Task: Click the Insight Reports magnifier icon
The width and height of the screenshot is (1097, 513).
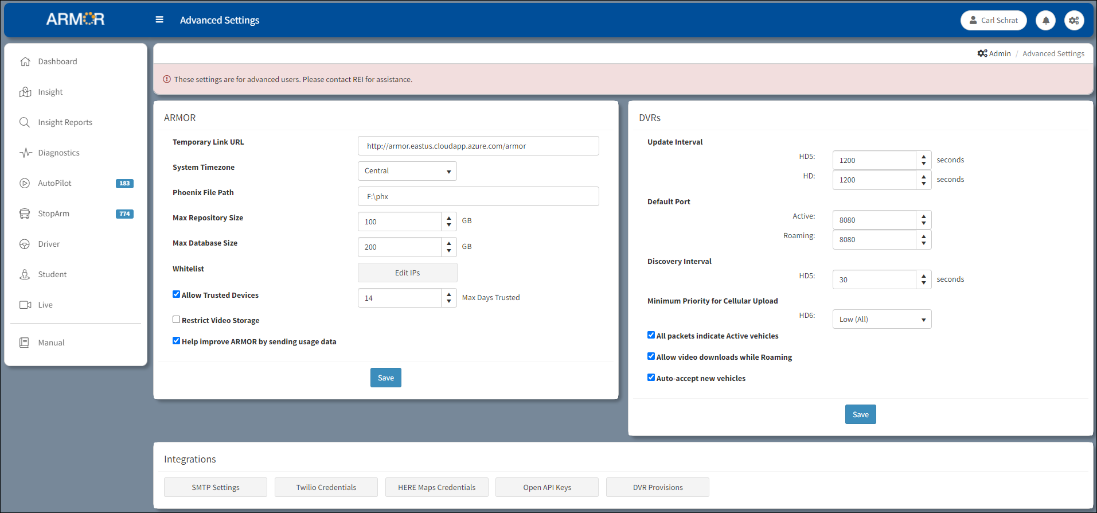Action: click(25, 122)
